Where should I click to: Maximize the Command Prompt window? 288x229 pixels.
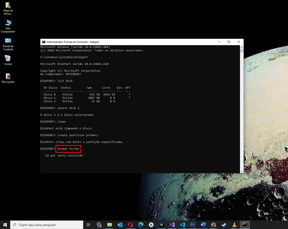point(229,42)
